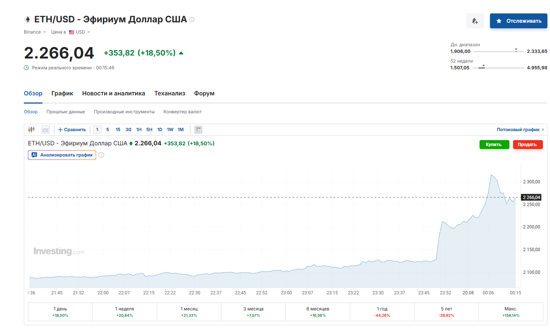Switch to the График tab
The image size is (550, 329).
tap(62, 94)
